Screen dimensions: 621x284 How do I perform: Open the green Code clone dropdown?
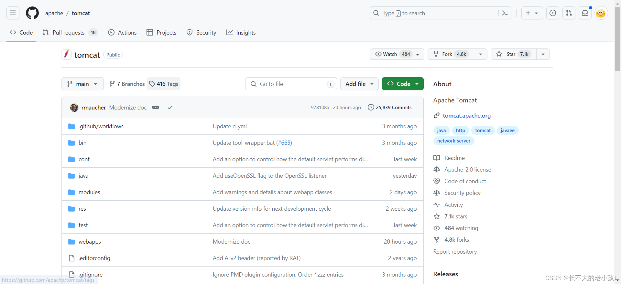tap(403, 84)
